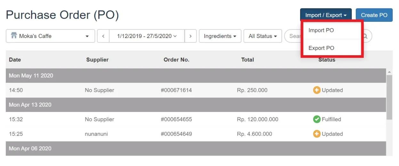399x166 pixels.
Task: Click the Create PO button
Action: coord(374,15)
